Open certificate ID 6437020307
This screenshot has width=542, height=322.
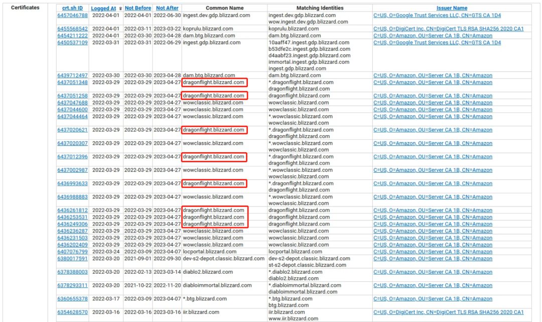pos(73,143)
